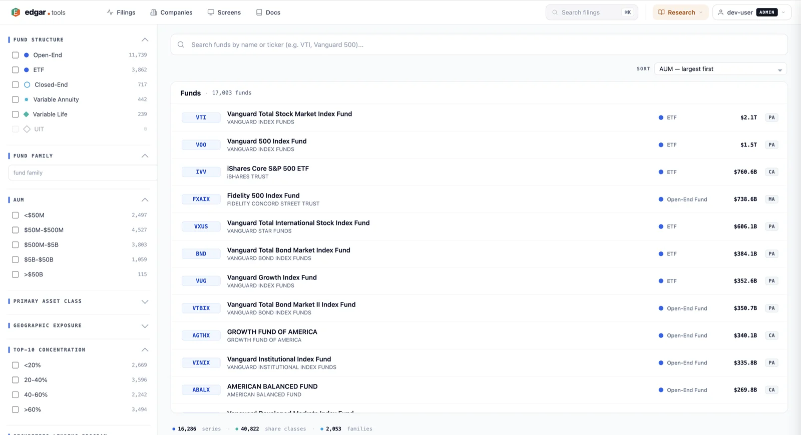Collapse the Fund Structure section
Viewport: 801px width, 435px height.
(x=145, y=39)
